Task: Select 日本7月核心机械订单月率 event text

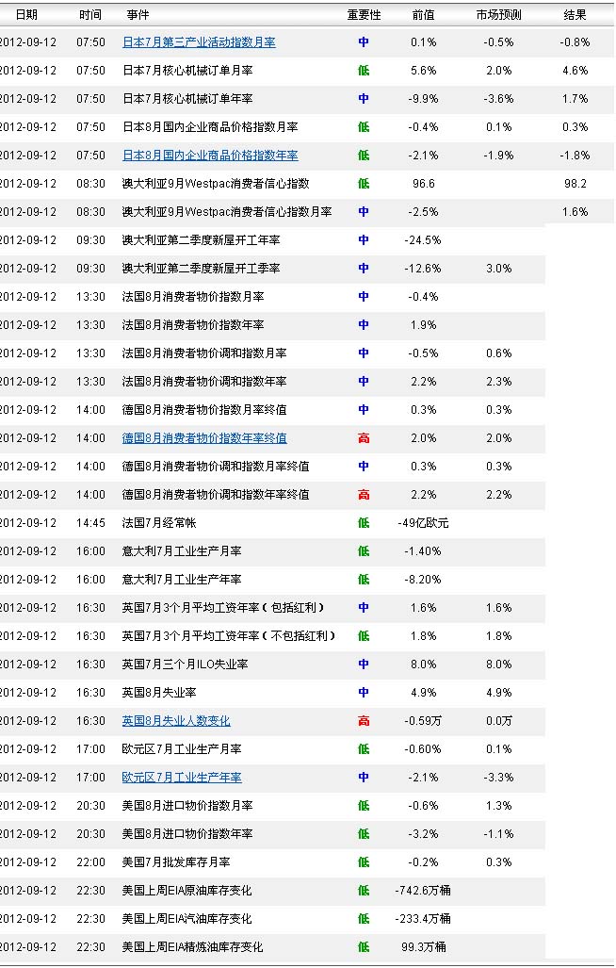Action: click(187, 71)
